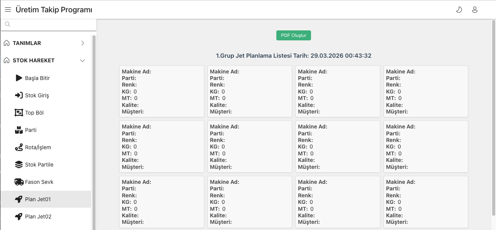Click the PDF Oluştur button

point(293,35)
